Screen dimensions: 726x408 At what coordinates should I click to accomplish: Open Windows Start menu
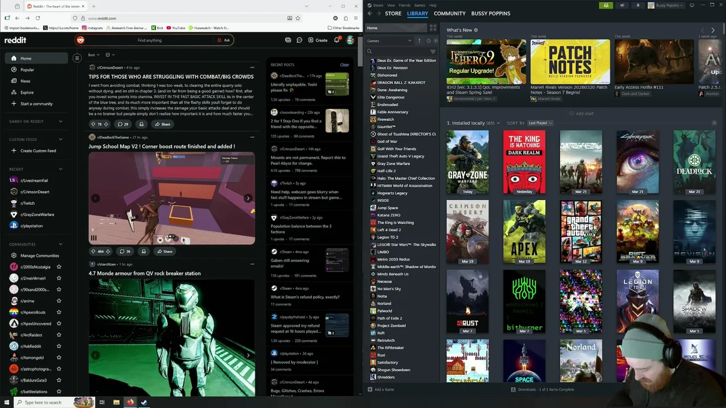point(6,402)
